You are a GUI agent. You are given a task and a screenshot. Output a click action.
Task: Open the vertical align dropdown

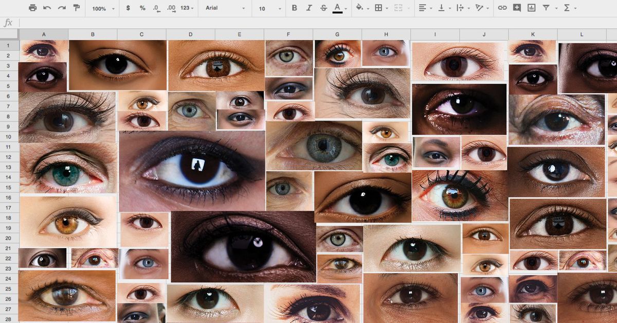pyautogui.click(x=444, y=8)
